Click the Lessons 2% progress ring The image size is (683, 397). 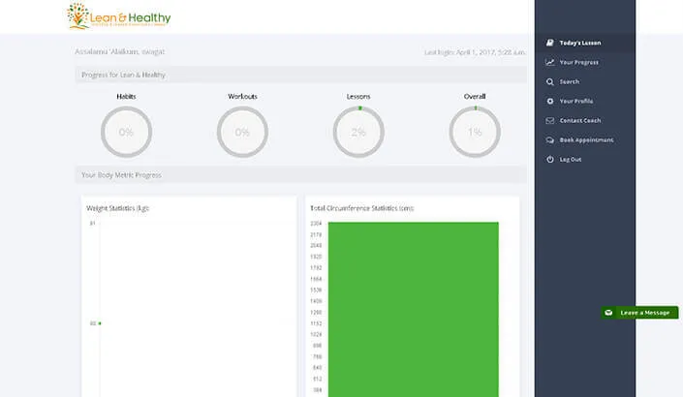coord(358,132)
